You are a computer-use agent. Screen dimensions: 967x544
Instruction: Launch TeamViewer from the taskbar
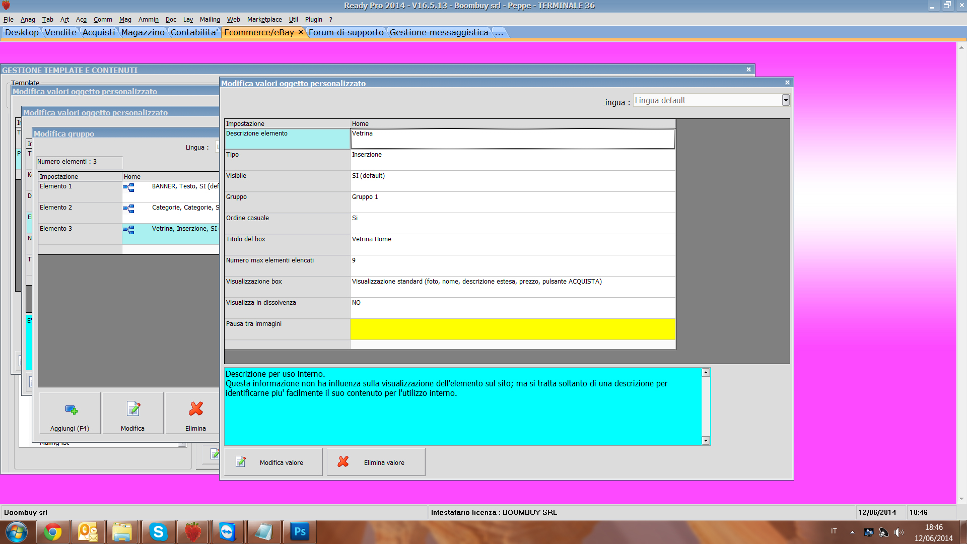coord(228,532)
